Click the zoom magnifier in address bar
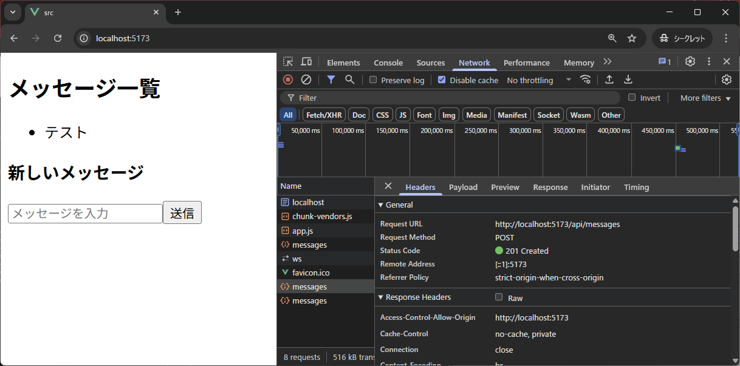740x366 pixels. pyautogui.click(x=612, y=38)
